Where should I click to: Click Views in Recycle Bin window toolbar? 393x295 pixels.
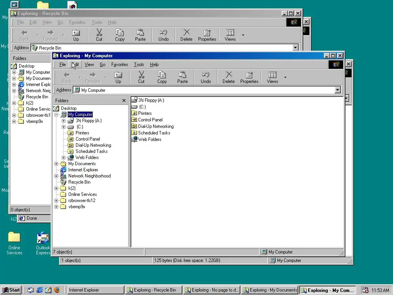tap(230, 35)
